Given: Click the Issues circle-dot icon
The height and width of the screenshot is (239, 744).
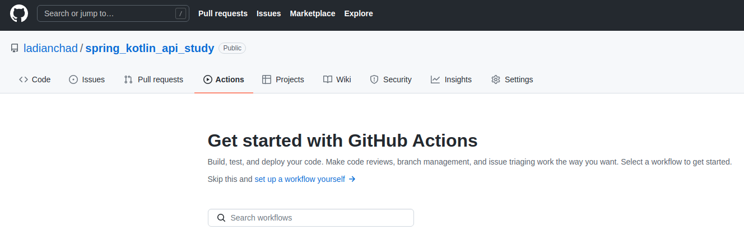Looking at the screenshot, I should tap(73, 79).
